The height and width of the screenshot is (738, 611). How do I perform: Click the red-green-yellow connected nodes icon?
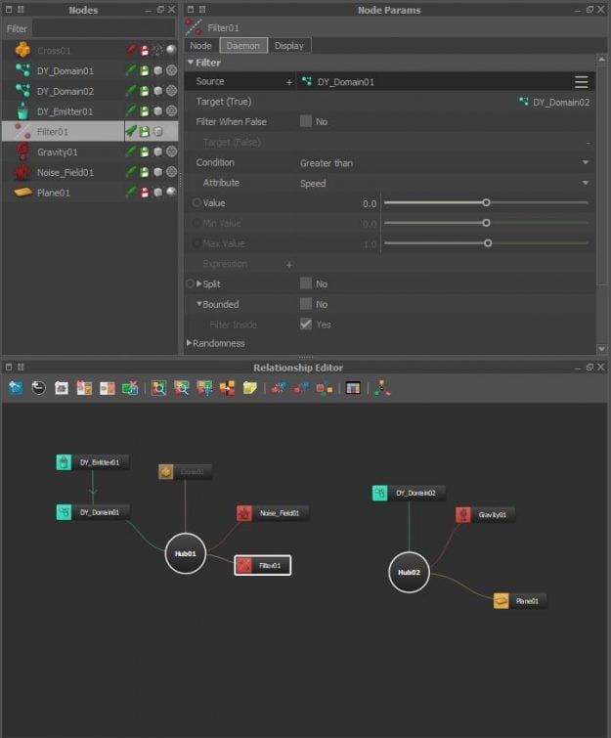pos(325,388)
